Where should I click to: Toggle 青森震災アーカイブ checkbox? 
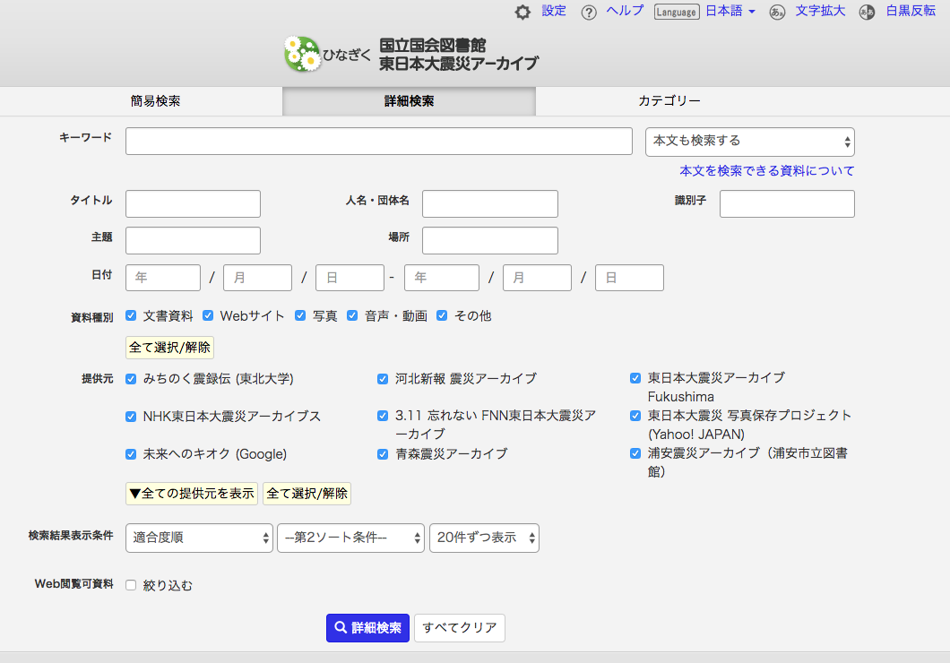(x=383, y=454)
